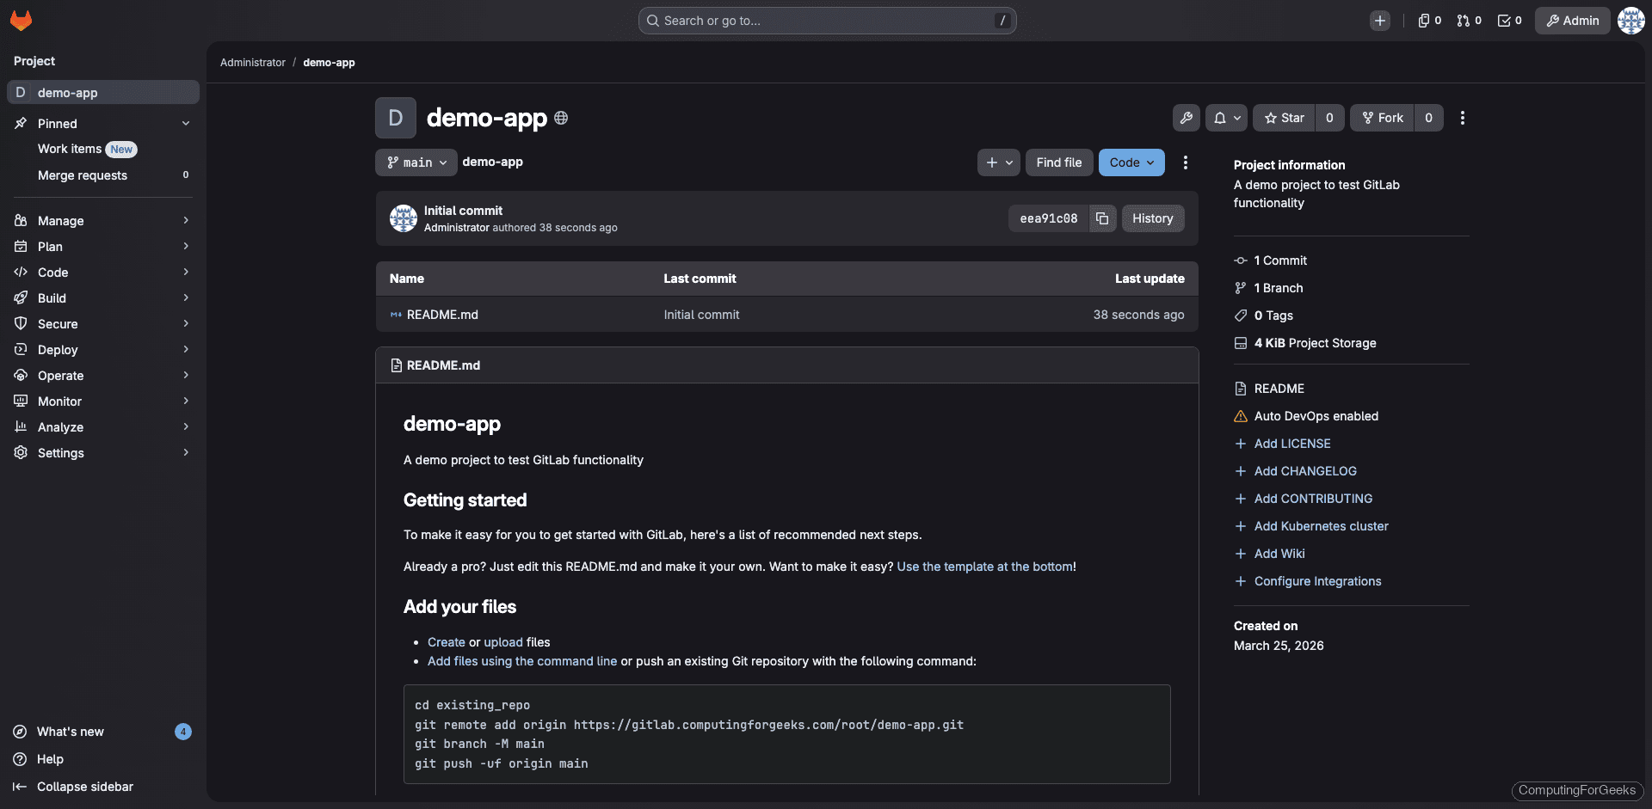The image size is (1652, 809).
Task: Select Settings in the sidebar
Action: tap(61, 452)
